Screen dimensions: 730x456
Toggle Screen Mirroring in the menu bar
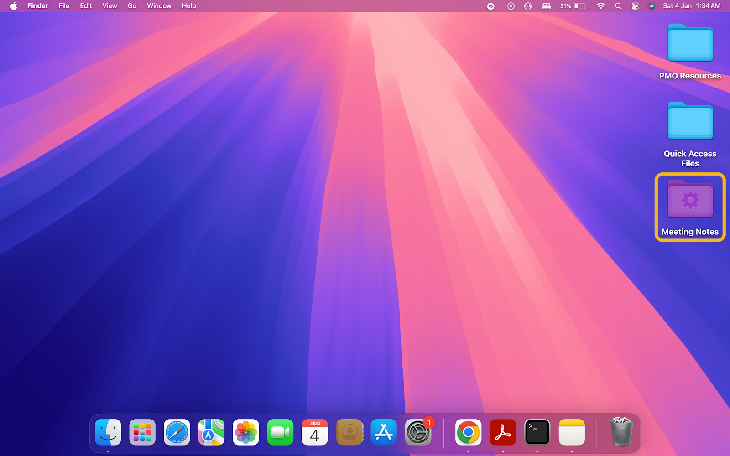point(528,6)
